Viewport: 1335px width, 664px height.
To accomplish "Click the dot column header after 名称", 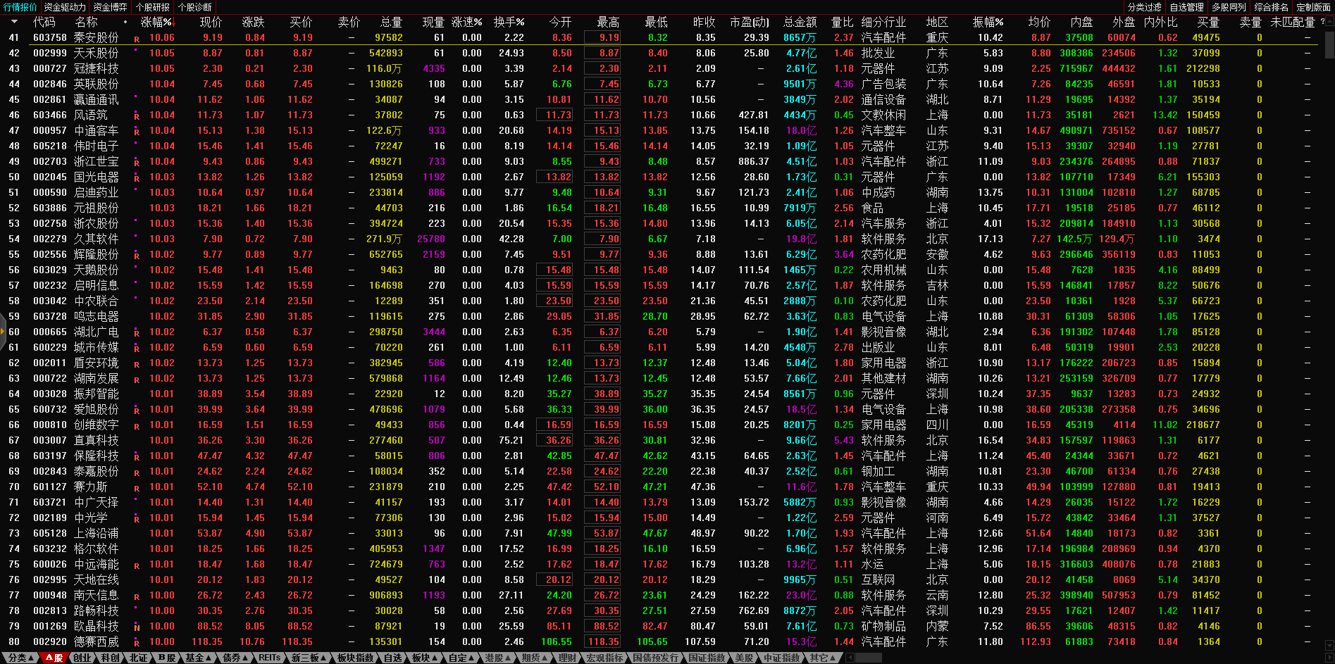I will tap(125, 22).
